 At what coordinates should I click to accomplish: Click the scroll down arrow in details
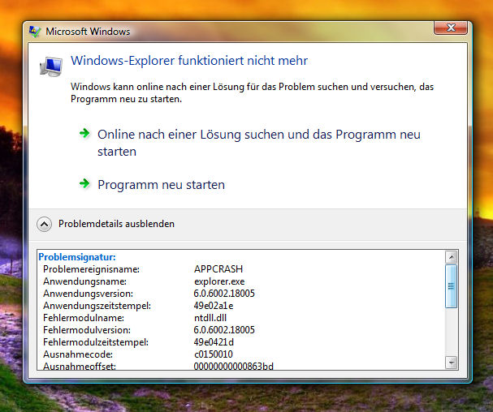(452, 363)
